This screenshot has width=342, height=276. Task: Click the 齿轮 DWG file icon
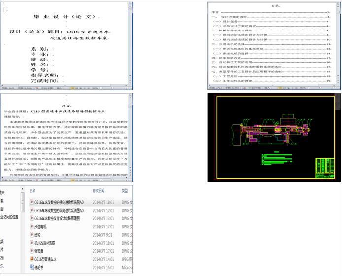tap(32, 235)
